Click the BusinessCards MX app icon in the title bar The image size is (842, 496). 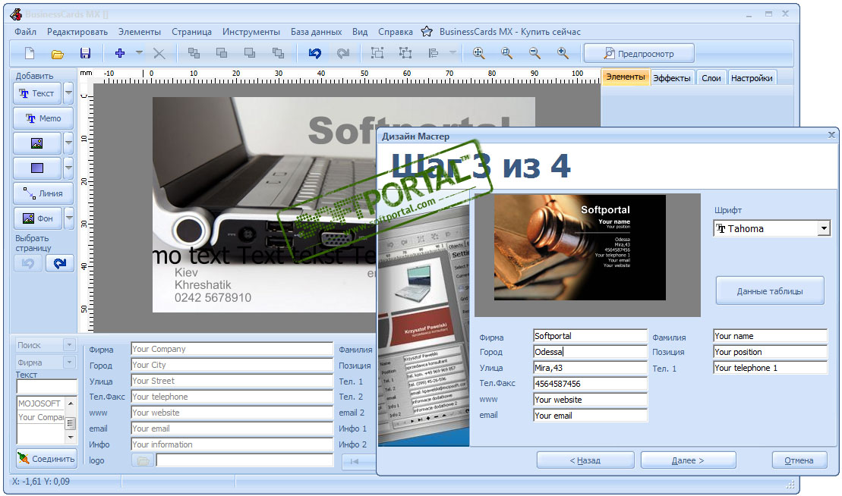click(16, 14)
